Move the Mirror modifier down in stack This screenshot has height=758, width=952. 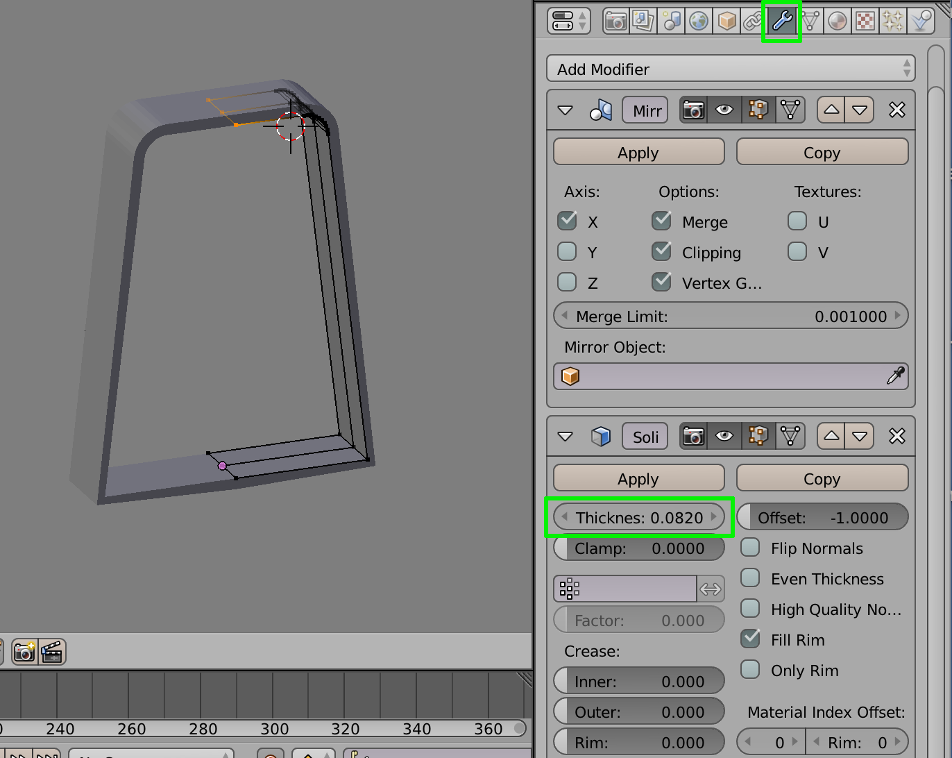(860, 110)
